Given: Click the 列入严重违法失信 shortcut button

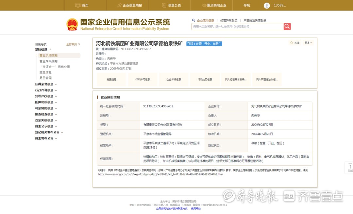Looking at the screenshot, I should pyautogui.click(x=267, y=79).
